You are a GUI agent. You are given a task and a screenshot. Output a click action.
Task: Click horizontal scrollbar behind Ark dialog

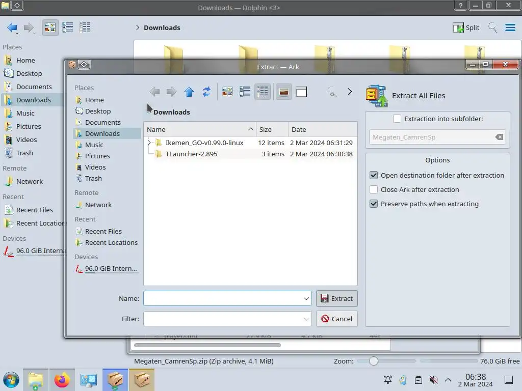(207, 345)
